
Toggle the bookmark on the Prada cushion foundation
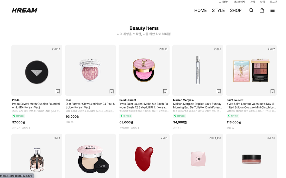pos(58,91)
